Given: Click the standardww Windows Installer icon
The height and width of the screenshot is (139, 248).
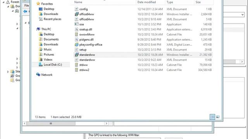Looking at the screenshot, I should coord(76,55).
